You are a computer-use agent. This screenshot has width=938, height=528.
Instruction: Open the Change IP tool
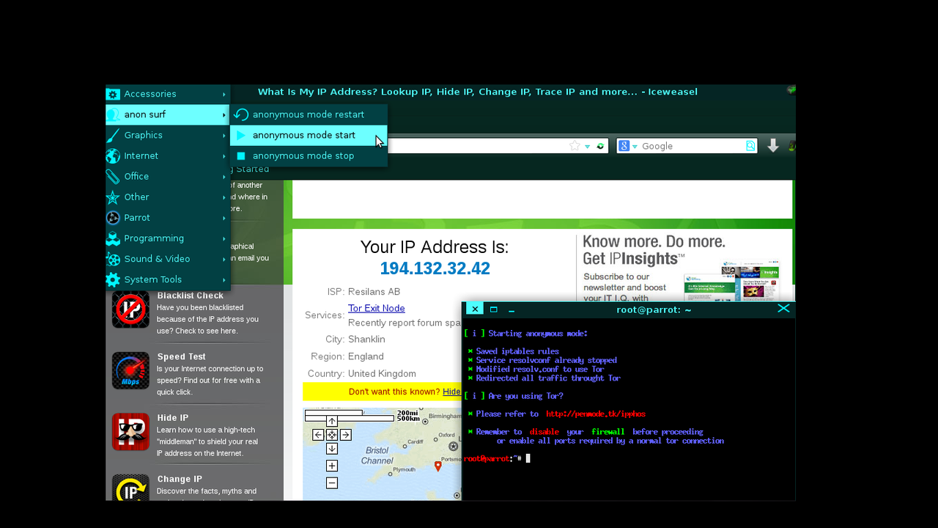pyautogui.click(x=180, y=479)
